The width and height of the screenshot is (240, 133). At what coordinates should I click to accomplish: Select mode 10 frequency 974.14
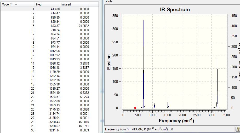tap(55, 47)
